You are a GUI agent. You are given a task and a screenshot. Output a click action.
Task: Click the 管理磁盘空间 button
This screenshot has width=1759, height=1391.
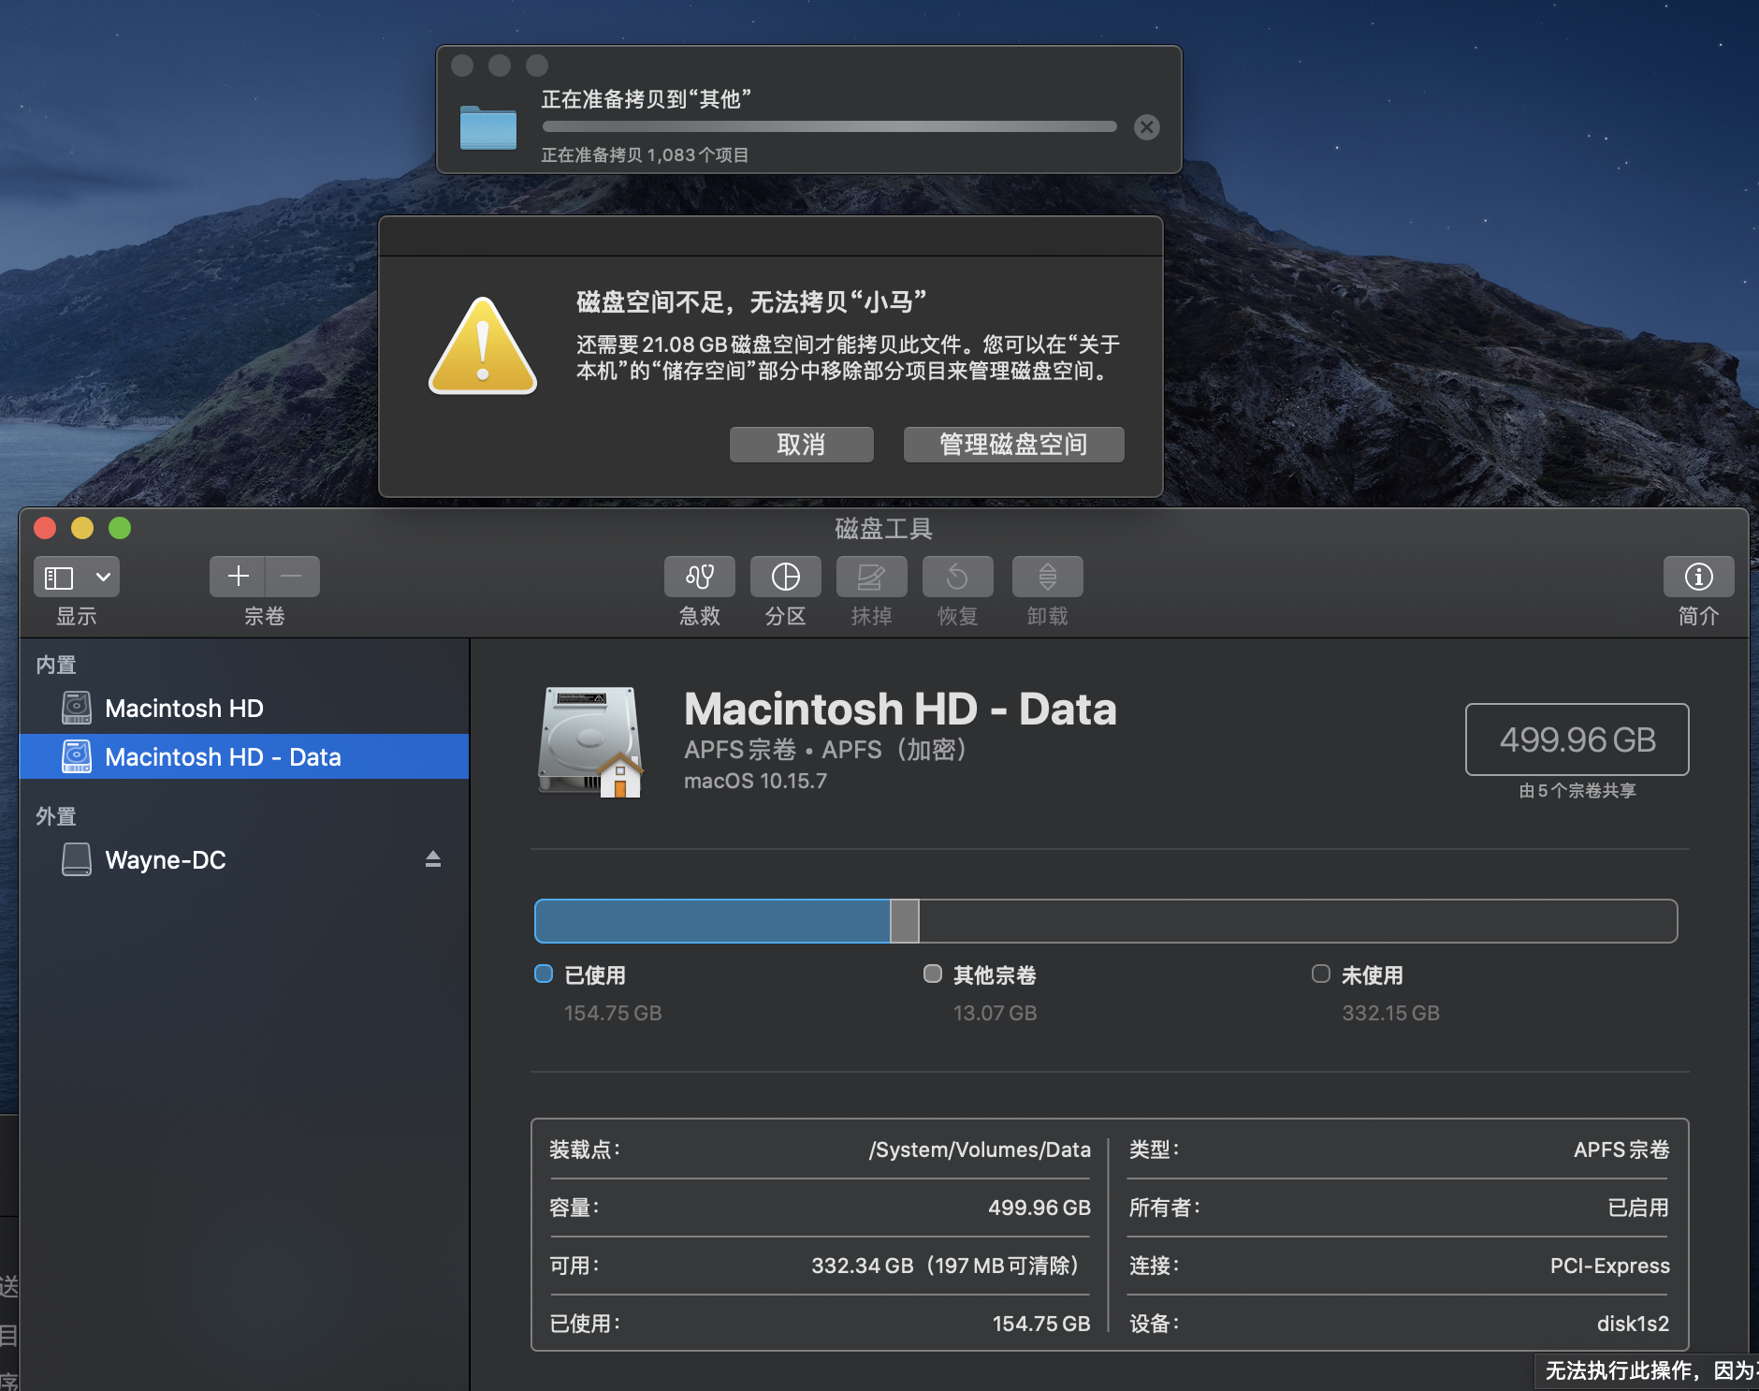1013,445
